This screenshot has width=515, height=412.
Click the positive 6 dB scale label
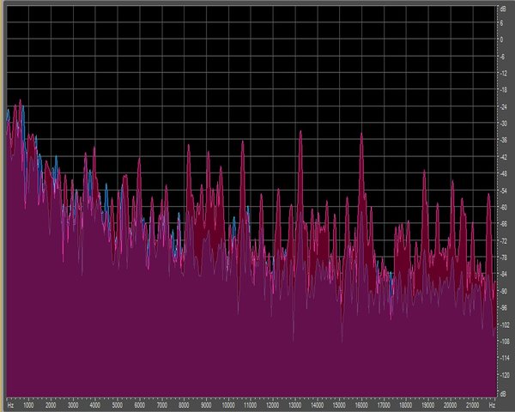[501, 23]
